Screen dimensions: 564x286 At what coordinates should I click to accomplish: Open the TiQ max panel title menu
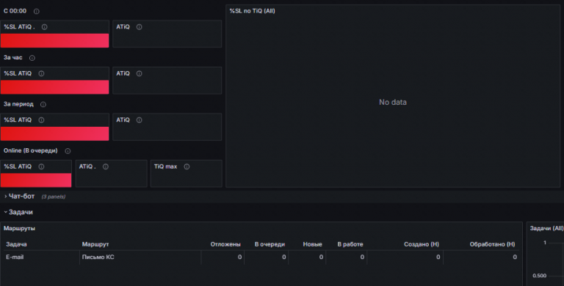pyautogui.click(x=165, y=166)
